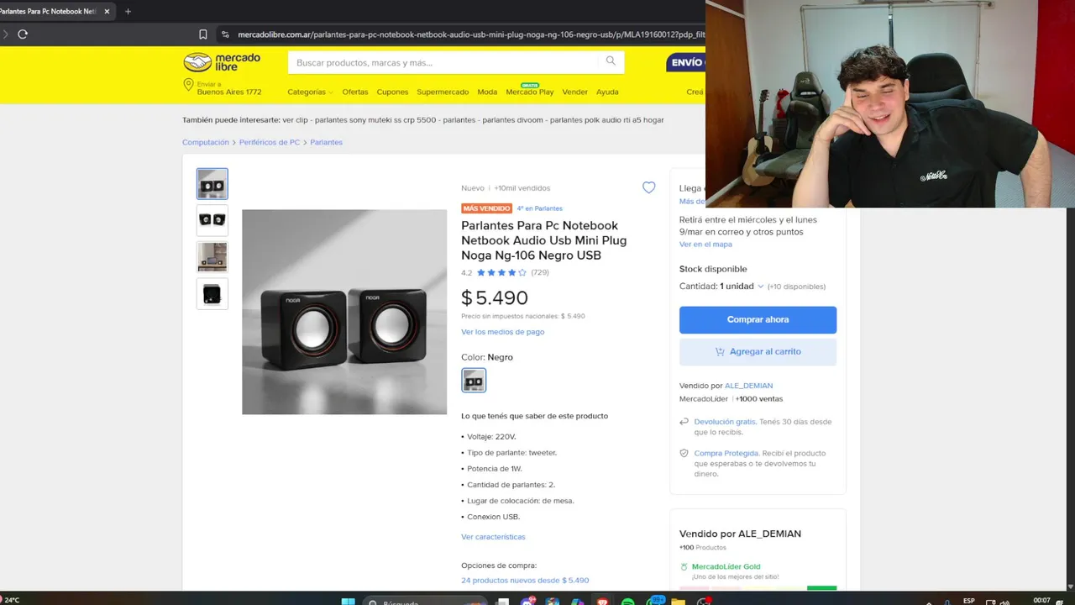The image size is (1075, 605).
Task: Select third product thumbnail
Action: 212,257
